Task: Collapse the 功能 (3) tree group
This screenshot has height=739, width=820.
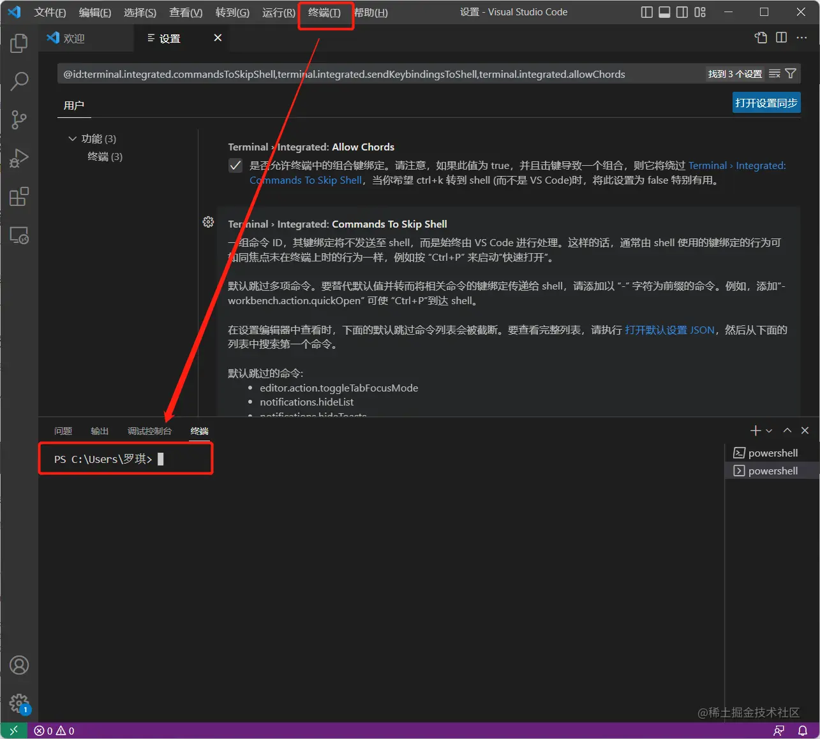Action: (72, 138)
